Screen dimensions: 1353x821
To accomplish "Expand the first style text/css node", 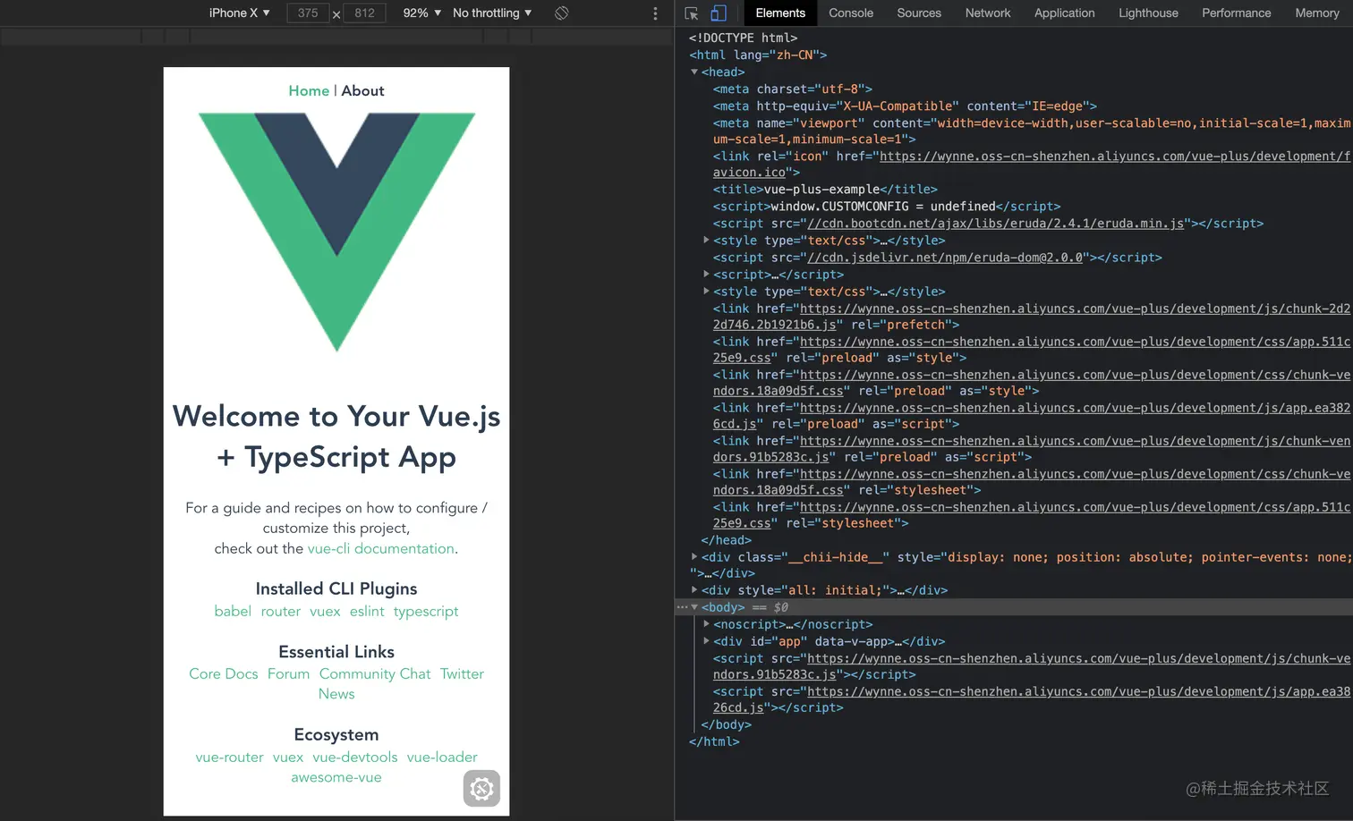I will (706, 240).
